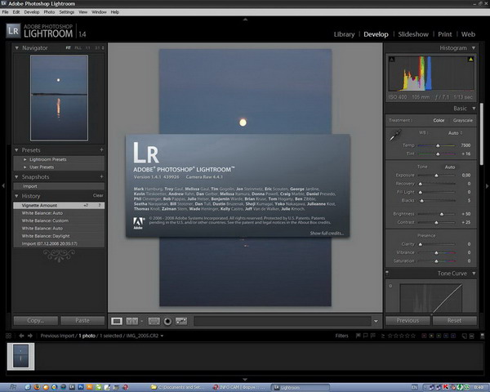
Task: Switch to the Library module
Action: click(x=344, y=34)
